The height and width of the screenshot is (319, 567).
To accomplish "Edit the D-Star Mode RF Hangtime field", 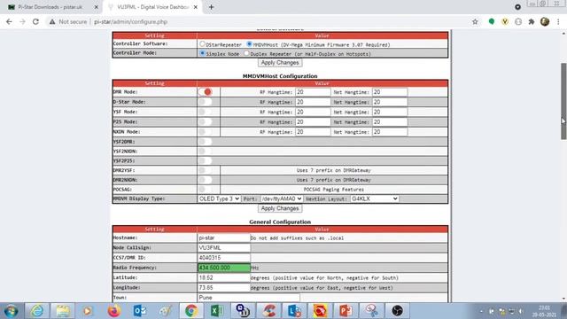I will point(313,102).
